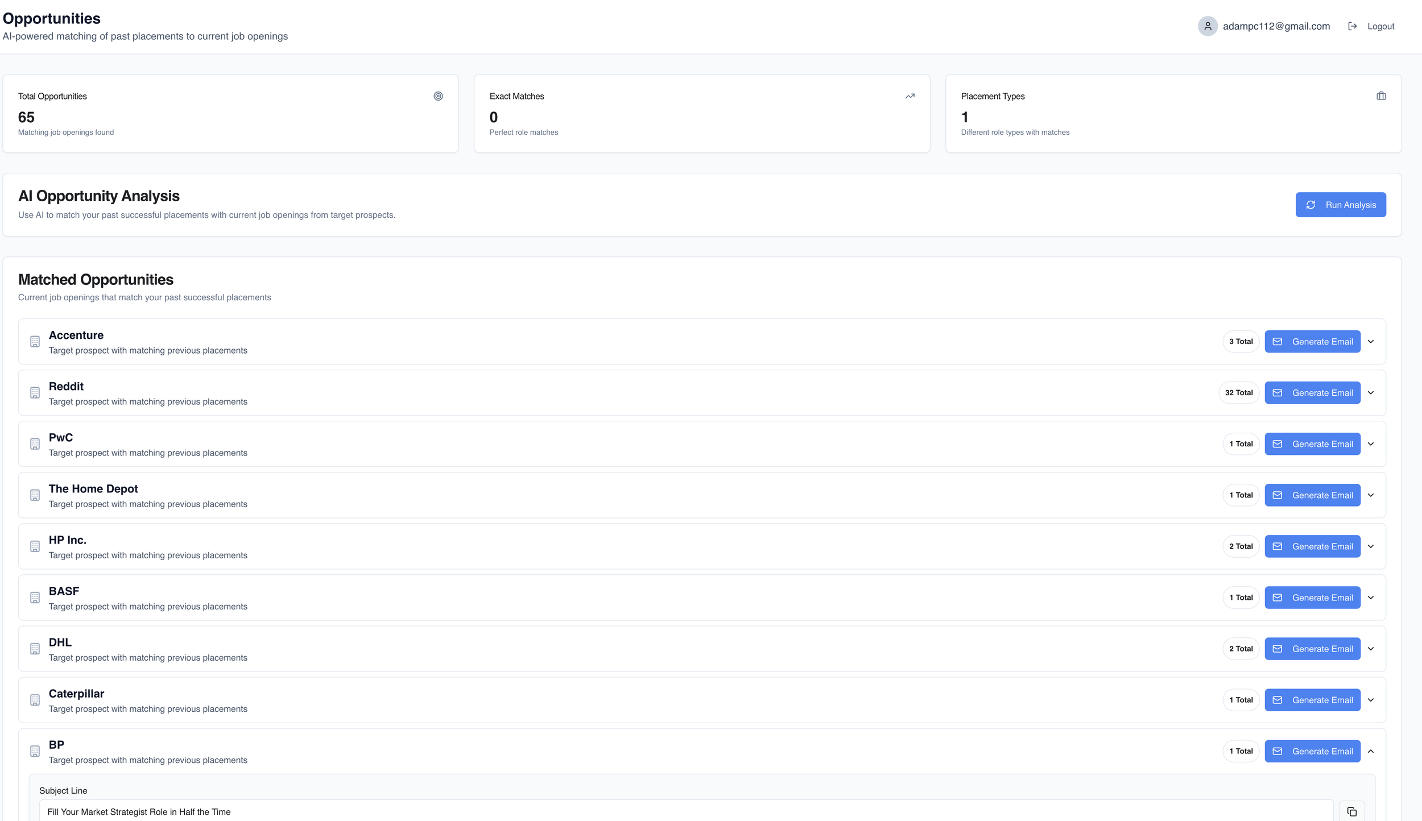Click the trending arrow icon in Exact Matches
1422x821 pixels.
click(910, 96)
